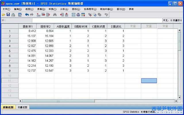This screenshot has height=115, width=184.
Task: Open the 转换(T) menu
Action: [53, 9]
